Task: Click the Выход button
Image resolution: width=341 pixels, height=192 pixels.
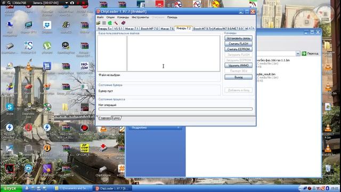Action: 238,77
